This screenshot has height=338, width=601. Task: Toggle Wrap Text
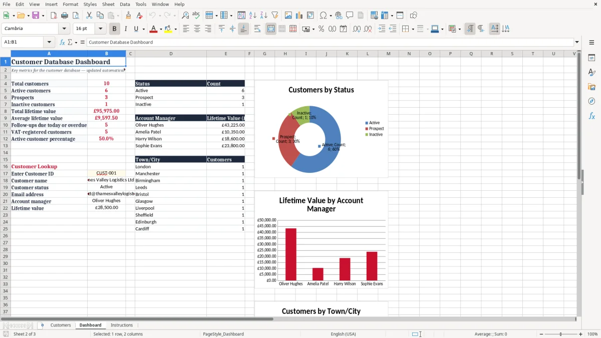point(257,29)
